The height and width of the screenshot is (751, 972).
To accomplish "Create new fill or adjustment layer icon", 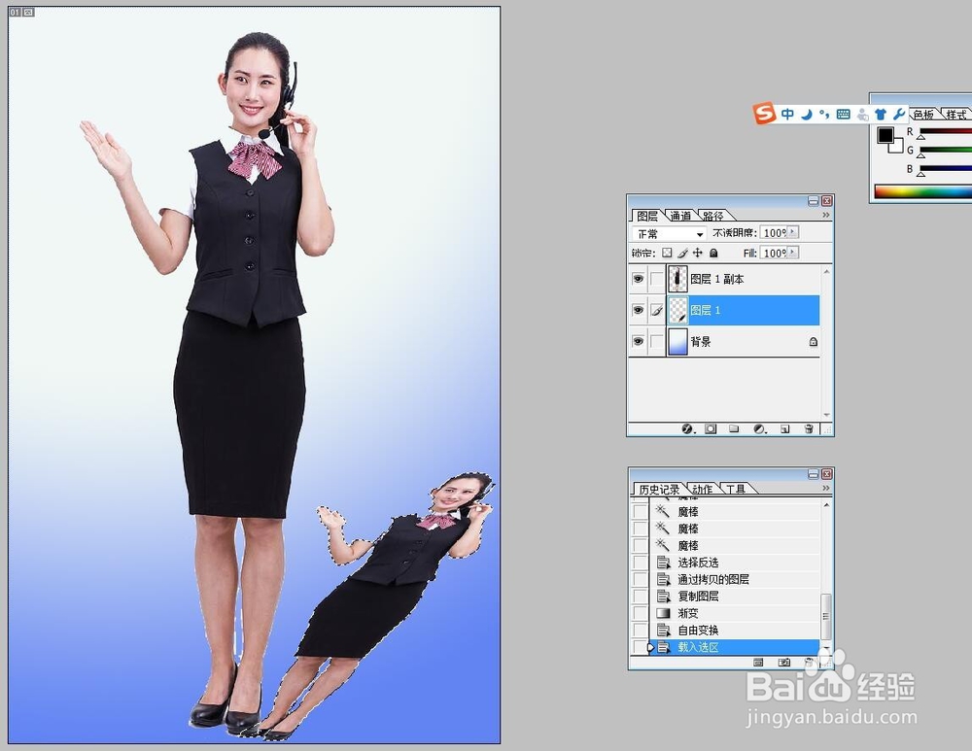I will [759, 428].
